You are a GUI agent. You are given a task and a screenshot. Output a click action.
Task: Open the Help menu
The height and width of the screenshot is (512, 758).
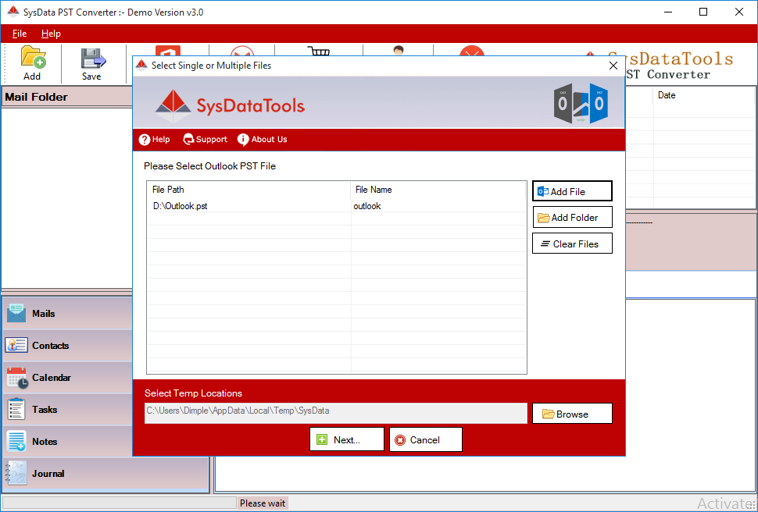point(51,34)
